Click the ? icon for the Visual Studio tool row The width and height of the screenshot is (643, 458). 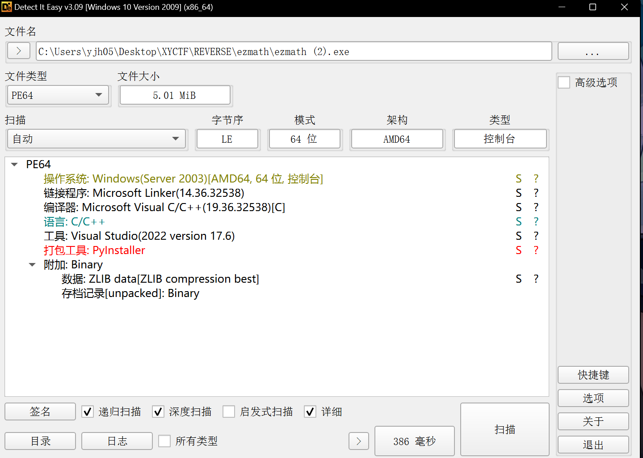point(536,236)
